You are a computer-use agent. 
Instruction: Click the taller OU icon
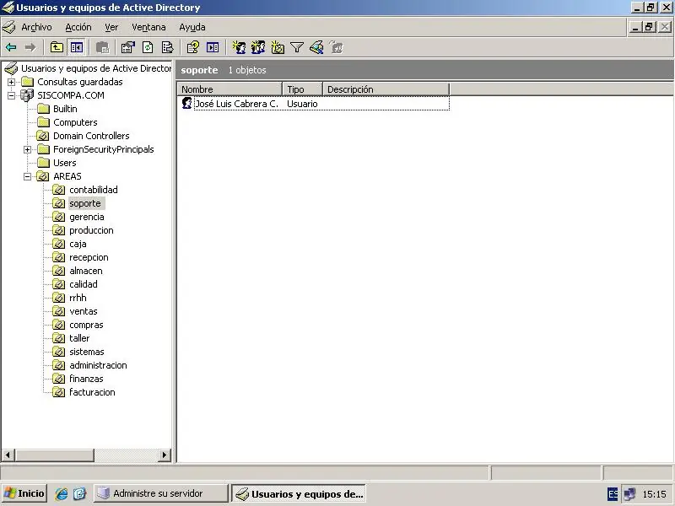[58, 338]
